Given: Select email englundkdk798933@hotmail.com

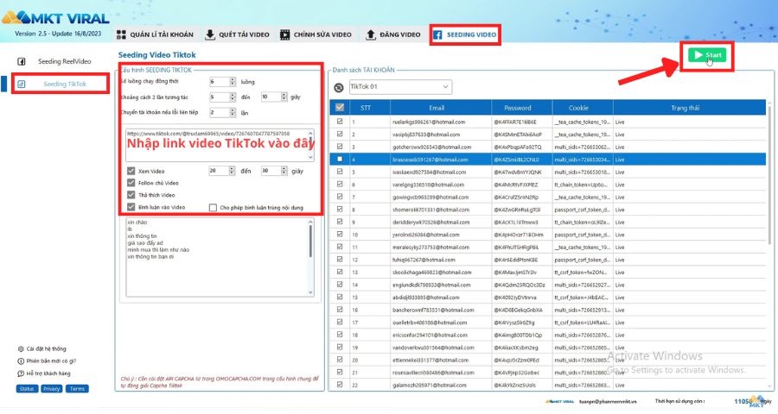Looking at the screenshot, I should [x=431, y=285].
